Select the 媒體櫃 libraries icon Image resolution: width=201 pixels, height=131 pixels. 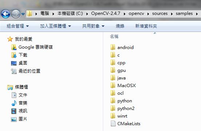(10, 87)
